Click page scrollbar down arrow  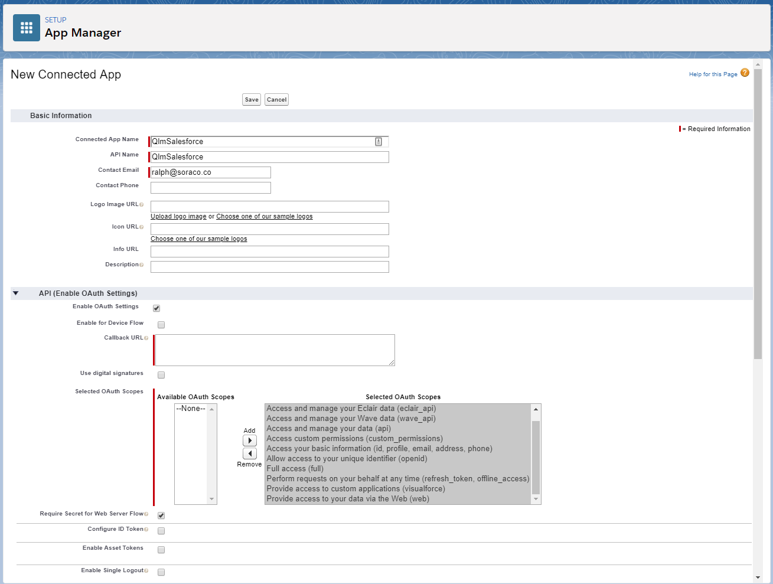758,578
